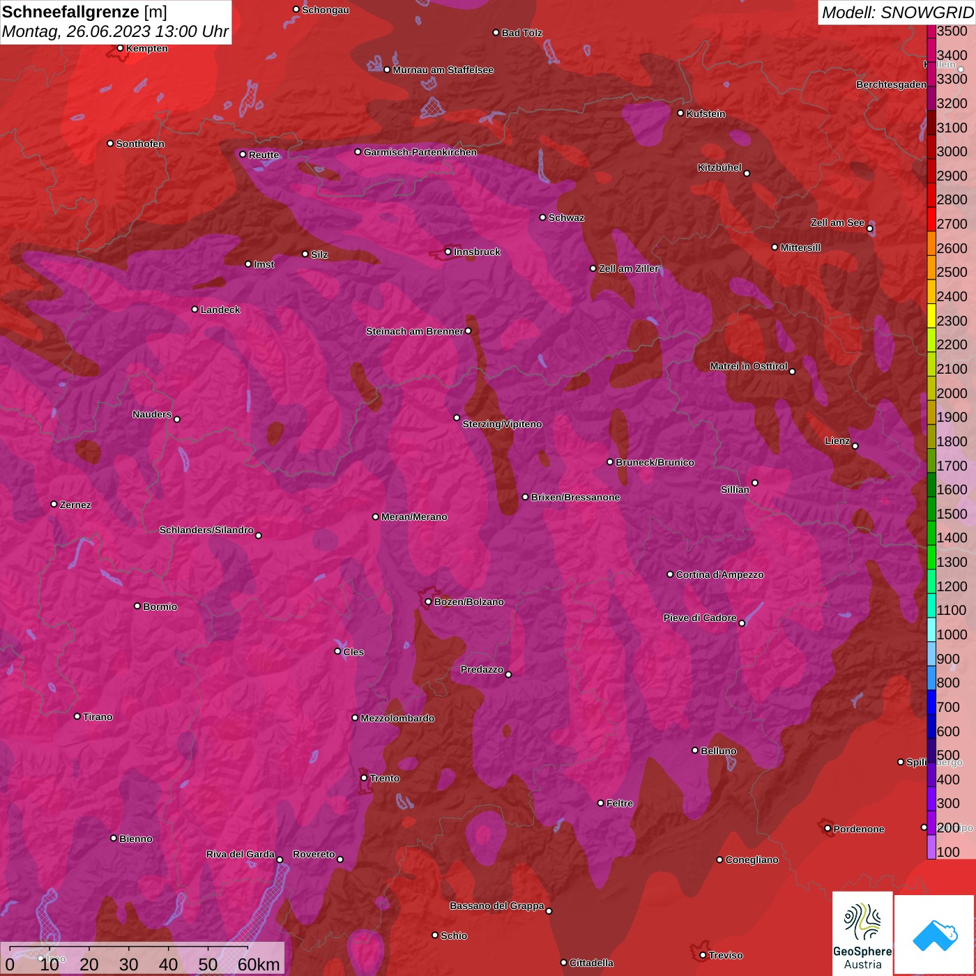Click the Sterzing/Vipiteno label
Image resolution: width=976 pixels, height=976 pixels.
pyautogui.click(x=502, y=424)
